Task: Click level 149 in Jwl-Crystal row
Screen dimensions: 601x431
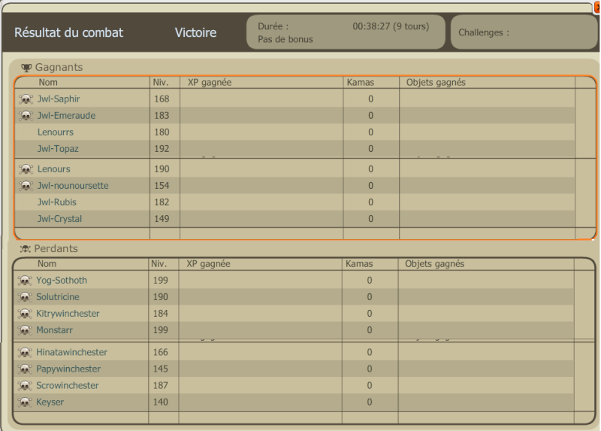Action: point(162,219)
